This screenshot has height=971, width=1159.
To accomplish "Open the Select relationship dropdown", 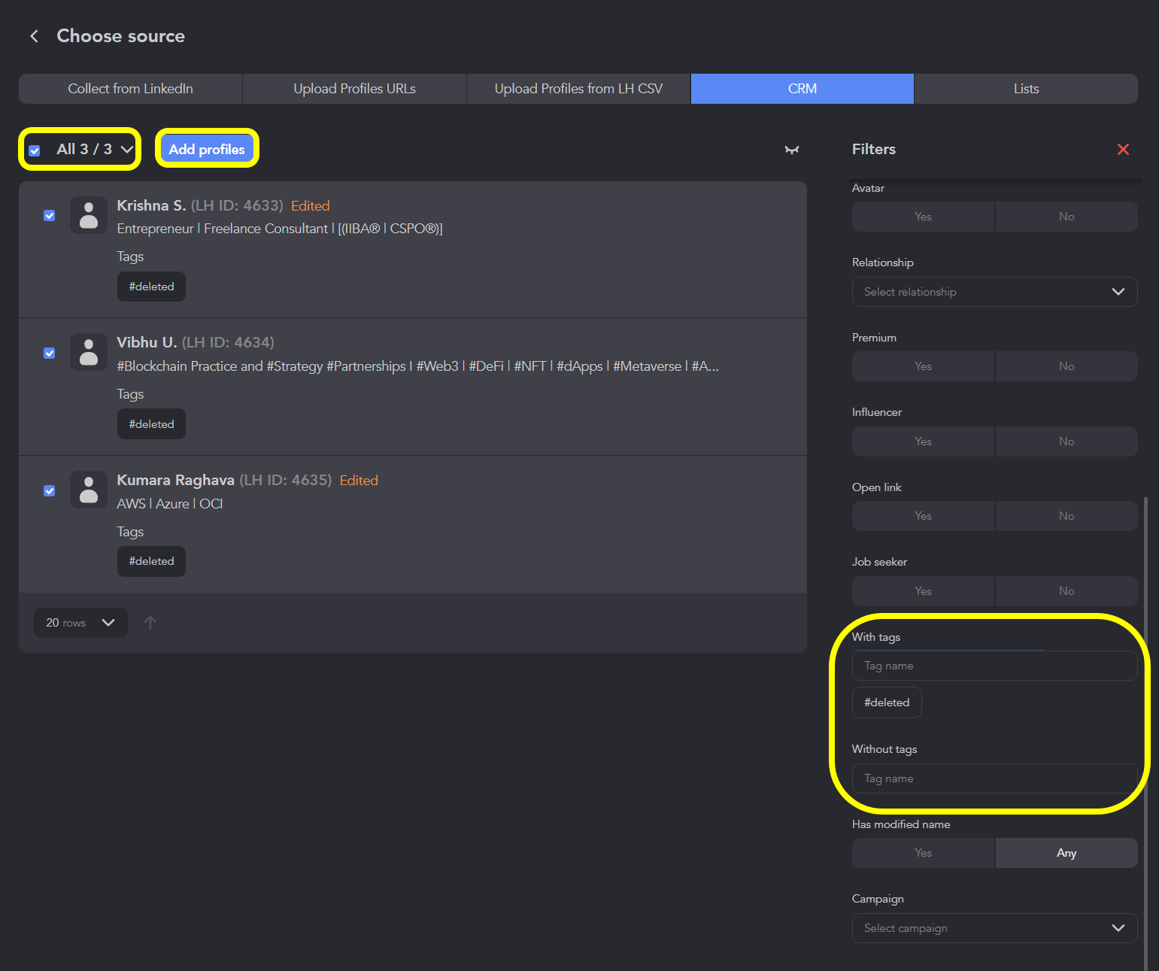I will tap(994, 292).
